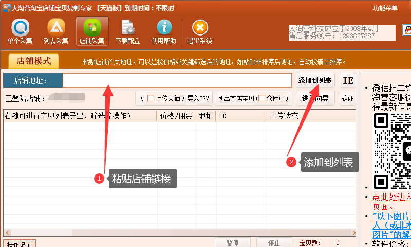Click the QQ penguin icon at top right

click(406, 30)
